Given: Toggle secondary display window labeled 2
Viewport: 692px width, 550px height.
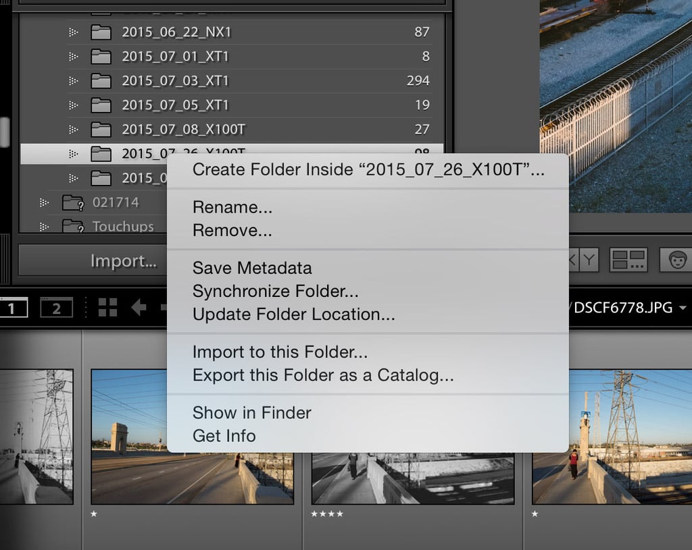Looking at the screenshot, I should [x=57, y=307].
